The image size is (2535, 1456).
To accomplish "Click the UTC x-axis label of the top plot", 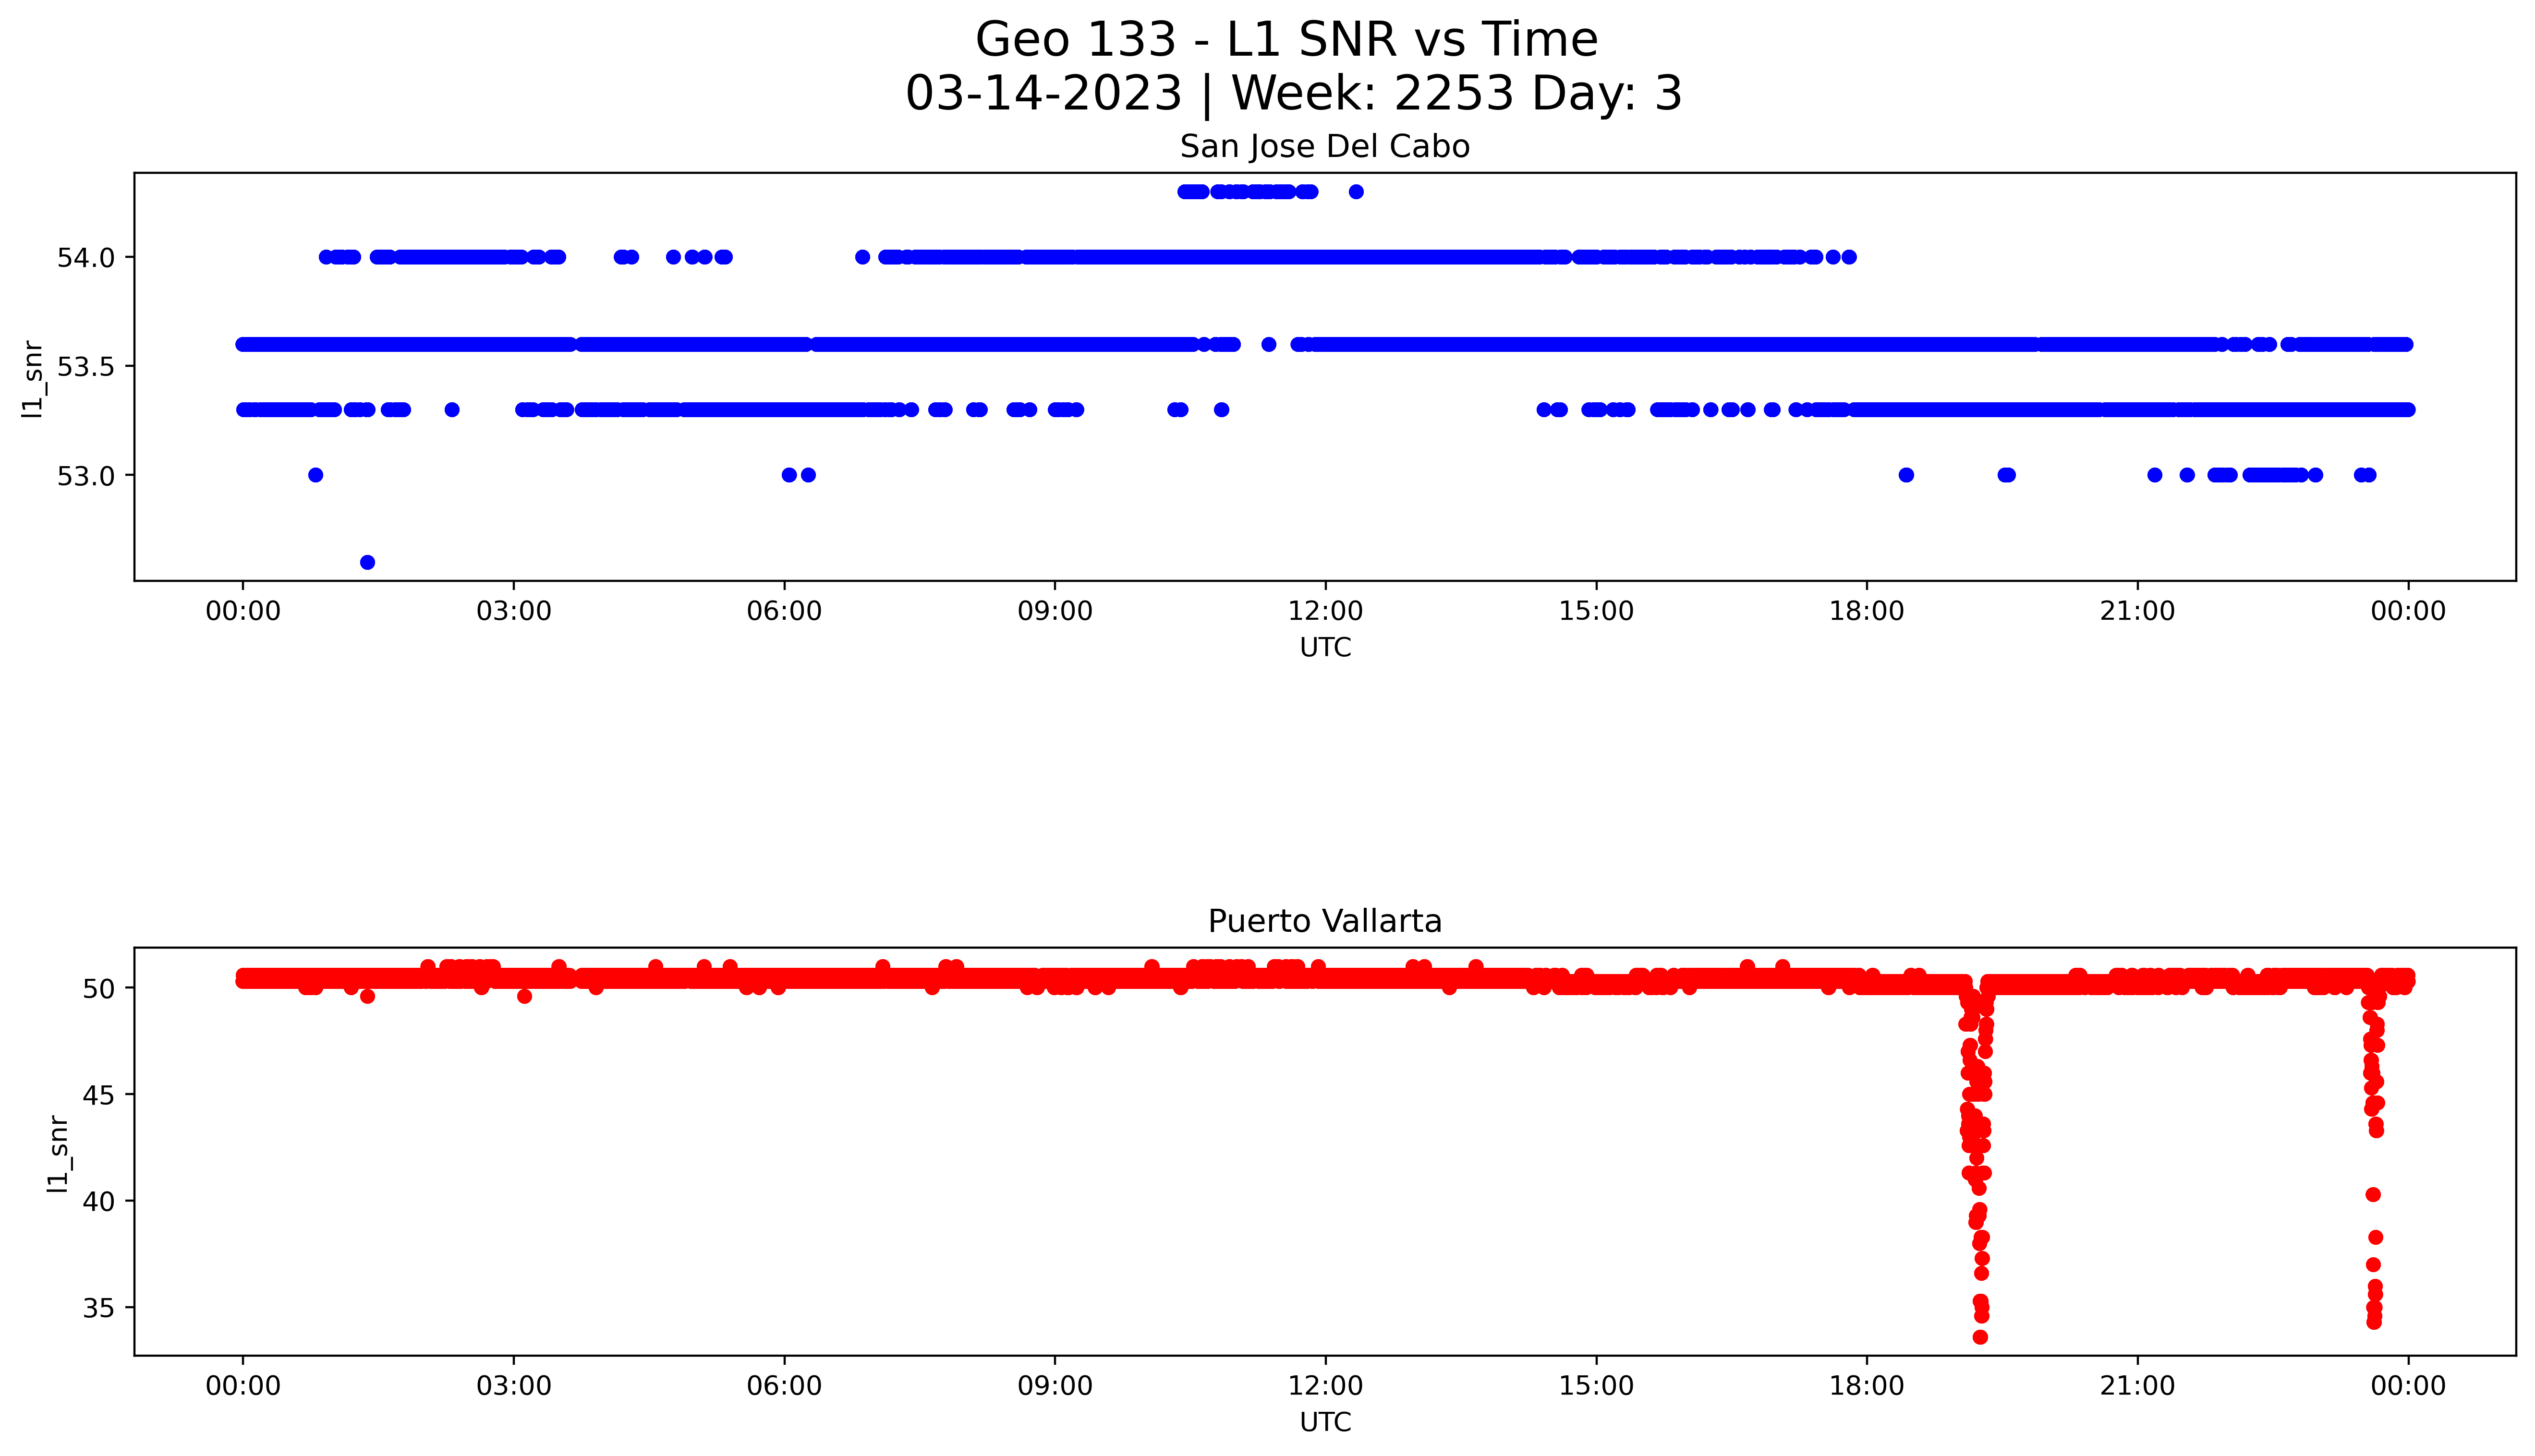I will pos(1325,648).
